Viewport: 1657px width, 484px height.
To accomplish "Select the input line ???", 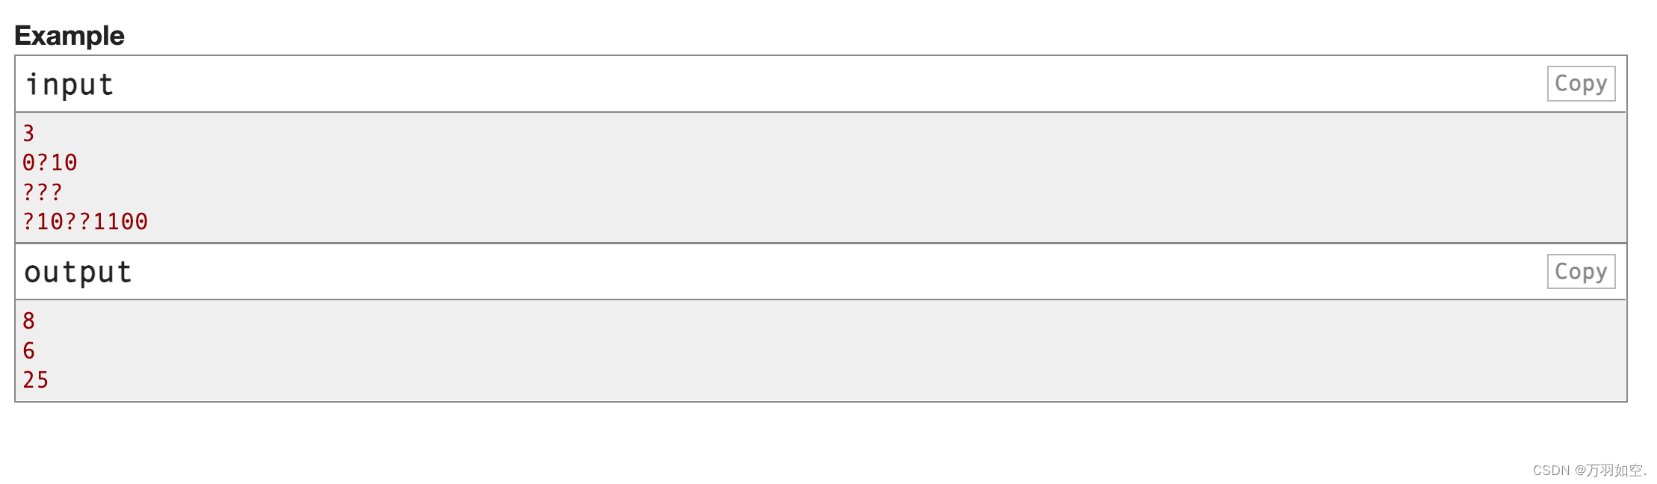I will (42, 192).
